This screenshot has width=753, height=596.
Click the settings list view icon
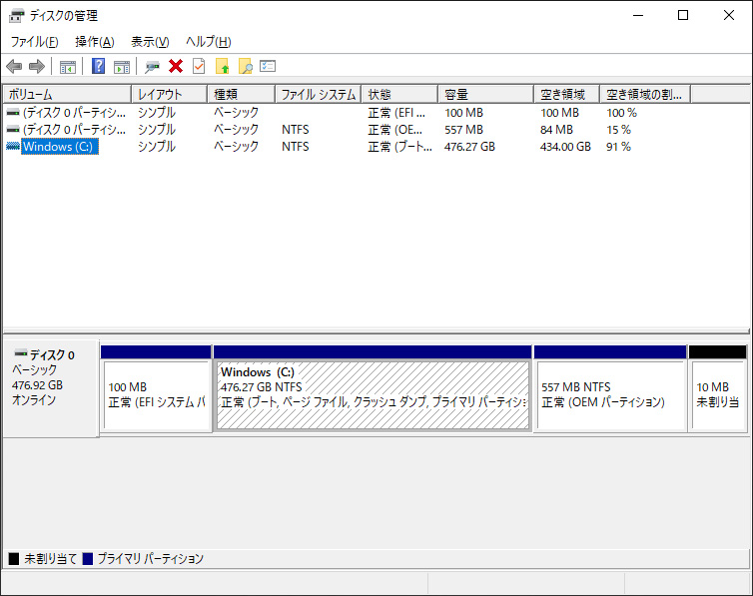click(x=268, y=66)
